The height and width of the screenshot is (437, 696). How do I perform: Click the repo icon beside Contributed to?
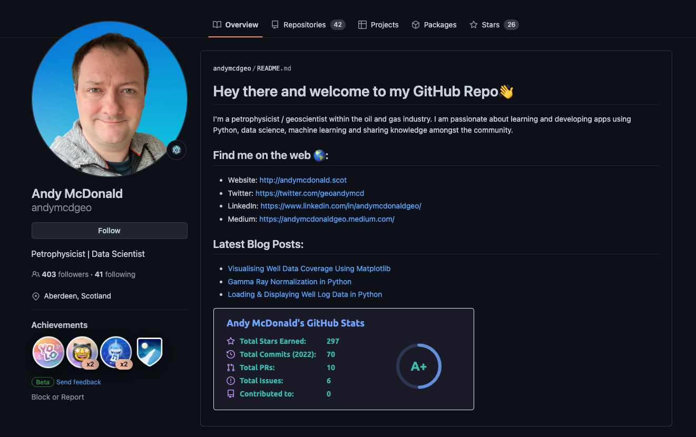[231, 394]
